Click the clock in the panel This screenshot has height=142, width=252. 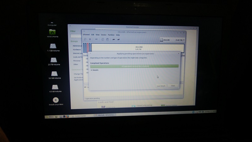pyautogui.click(x=210, y=111)
